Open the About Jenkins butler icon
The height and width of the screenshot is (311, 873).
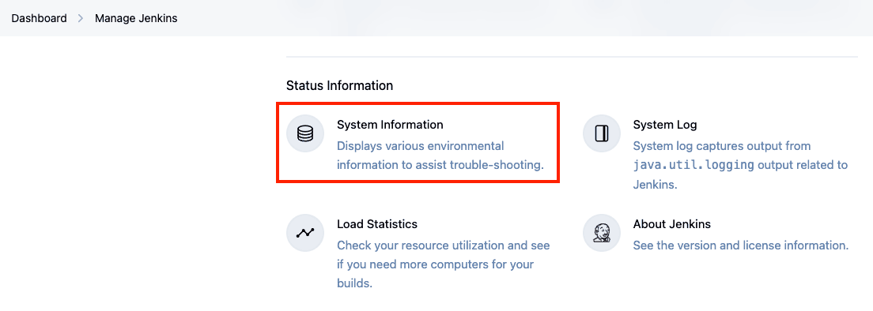click(x=601, y=234)
